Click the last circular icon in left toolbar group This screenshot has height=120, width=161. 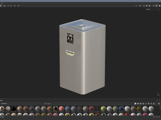coord(18,6)
